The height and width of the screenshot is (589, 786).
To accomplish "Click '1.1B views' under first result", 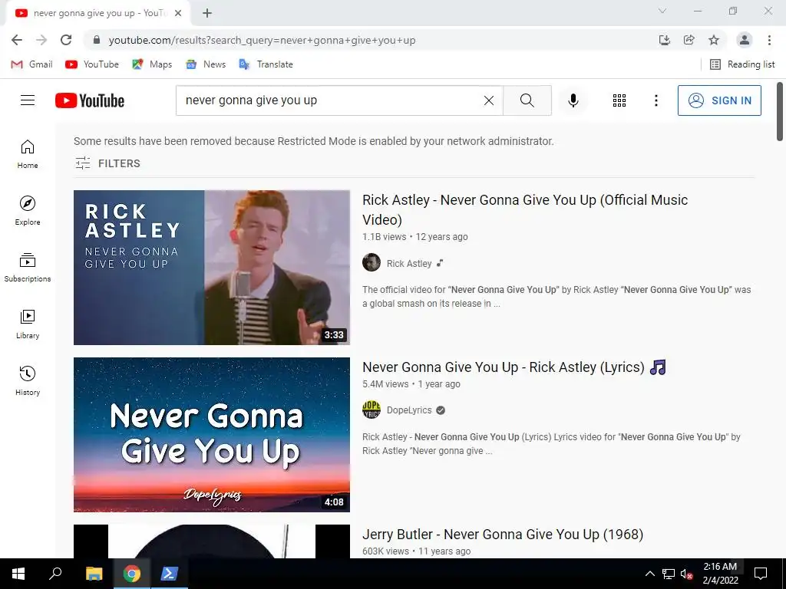I will click(x=384, y=237).
